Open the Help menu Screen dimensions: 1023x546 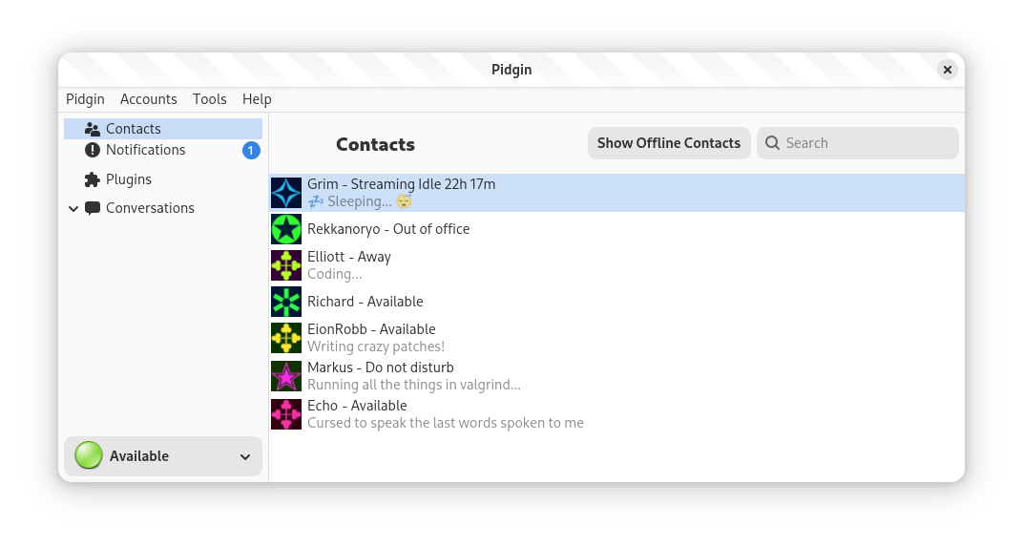point(257,99)
